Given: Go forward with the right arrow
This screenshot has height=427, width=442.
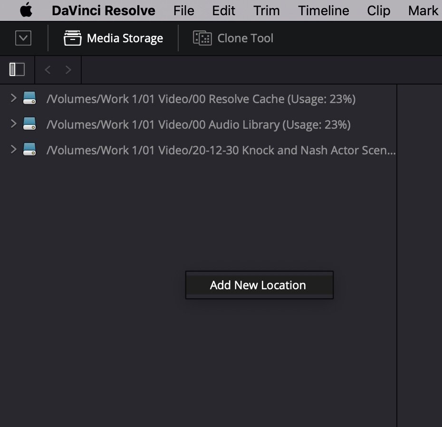Looking at the screenshot, I should click(68, 69).
